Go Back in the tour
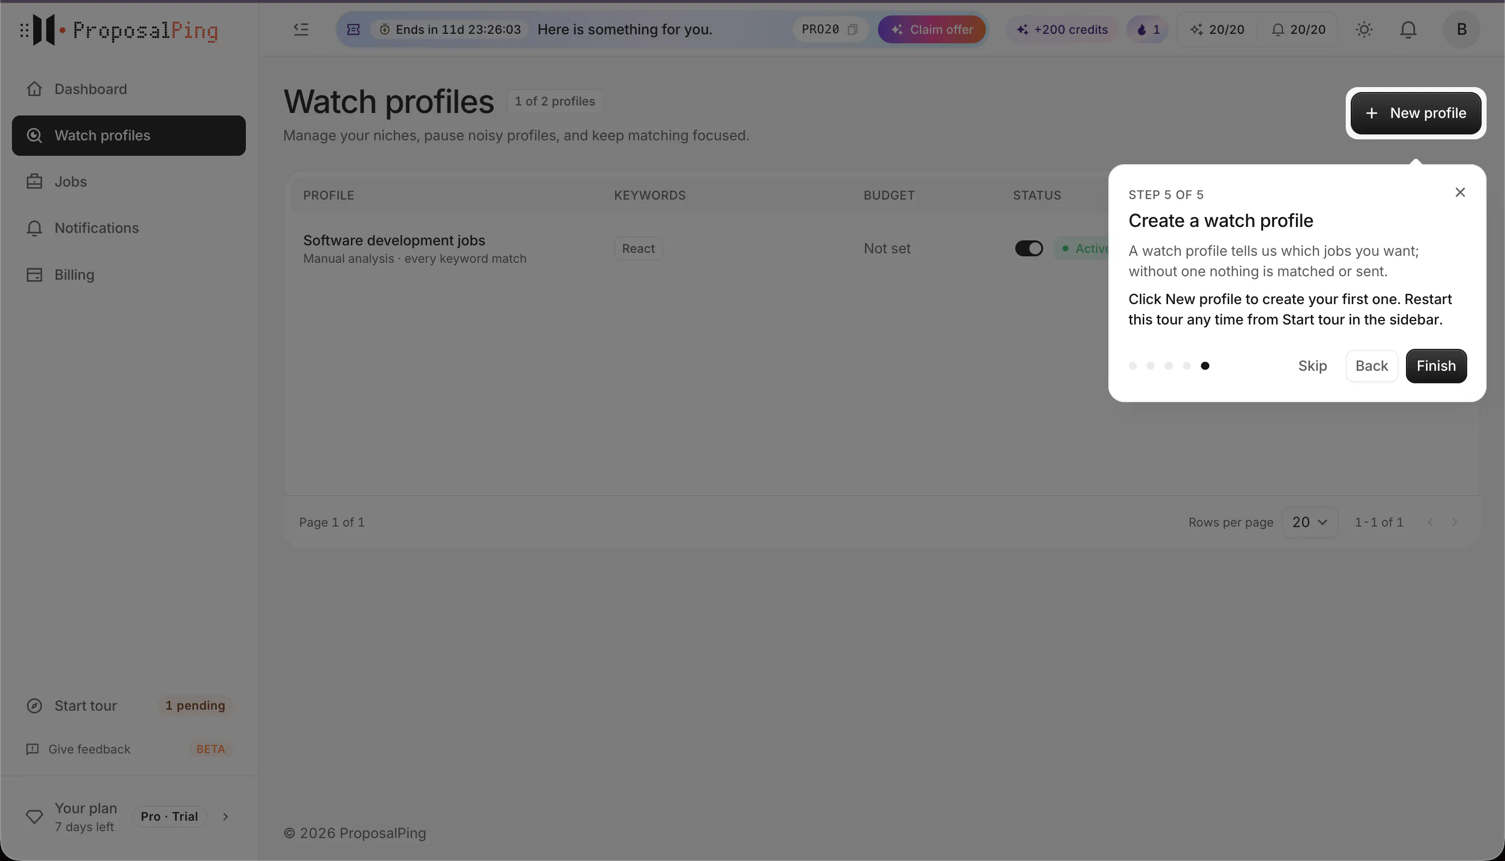The height and width of the screenshot is (861, 1505). (x=1371, y=366)
